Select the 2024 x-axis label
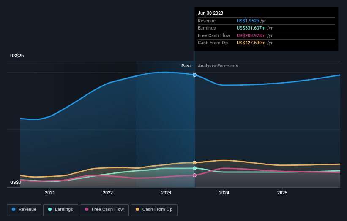The height and width of the screenshot is (221, 347). (x=224, y=193)
